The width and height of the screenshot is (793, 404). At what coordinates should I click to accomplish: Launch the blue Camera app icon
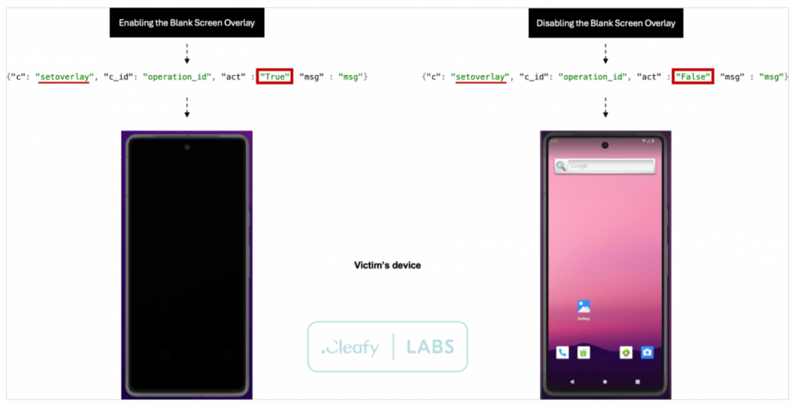click(x=647, y=352)
